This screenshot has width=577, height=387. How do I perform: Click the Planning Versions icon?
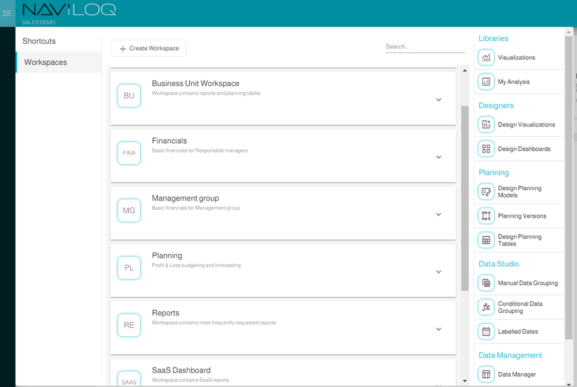coord(486,216)
